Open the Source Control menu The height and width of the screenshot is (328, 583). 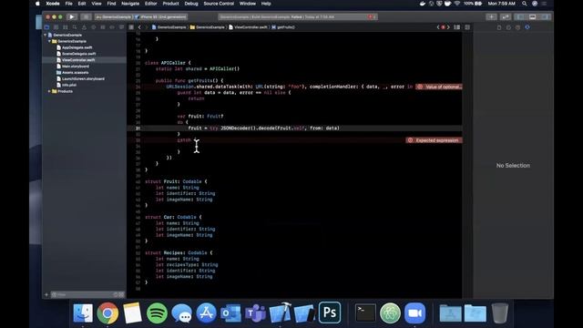click(219, 4)
